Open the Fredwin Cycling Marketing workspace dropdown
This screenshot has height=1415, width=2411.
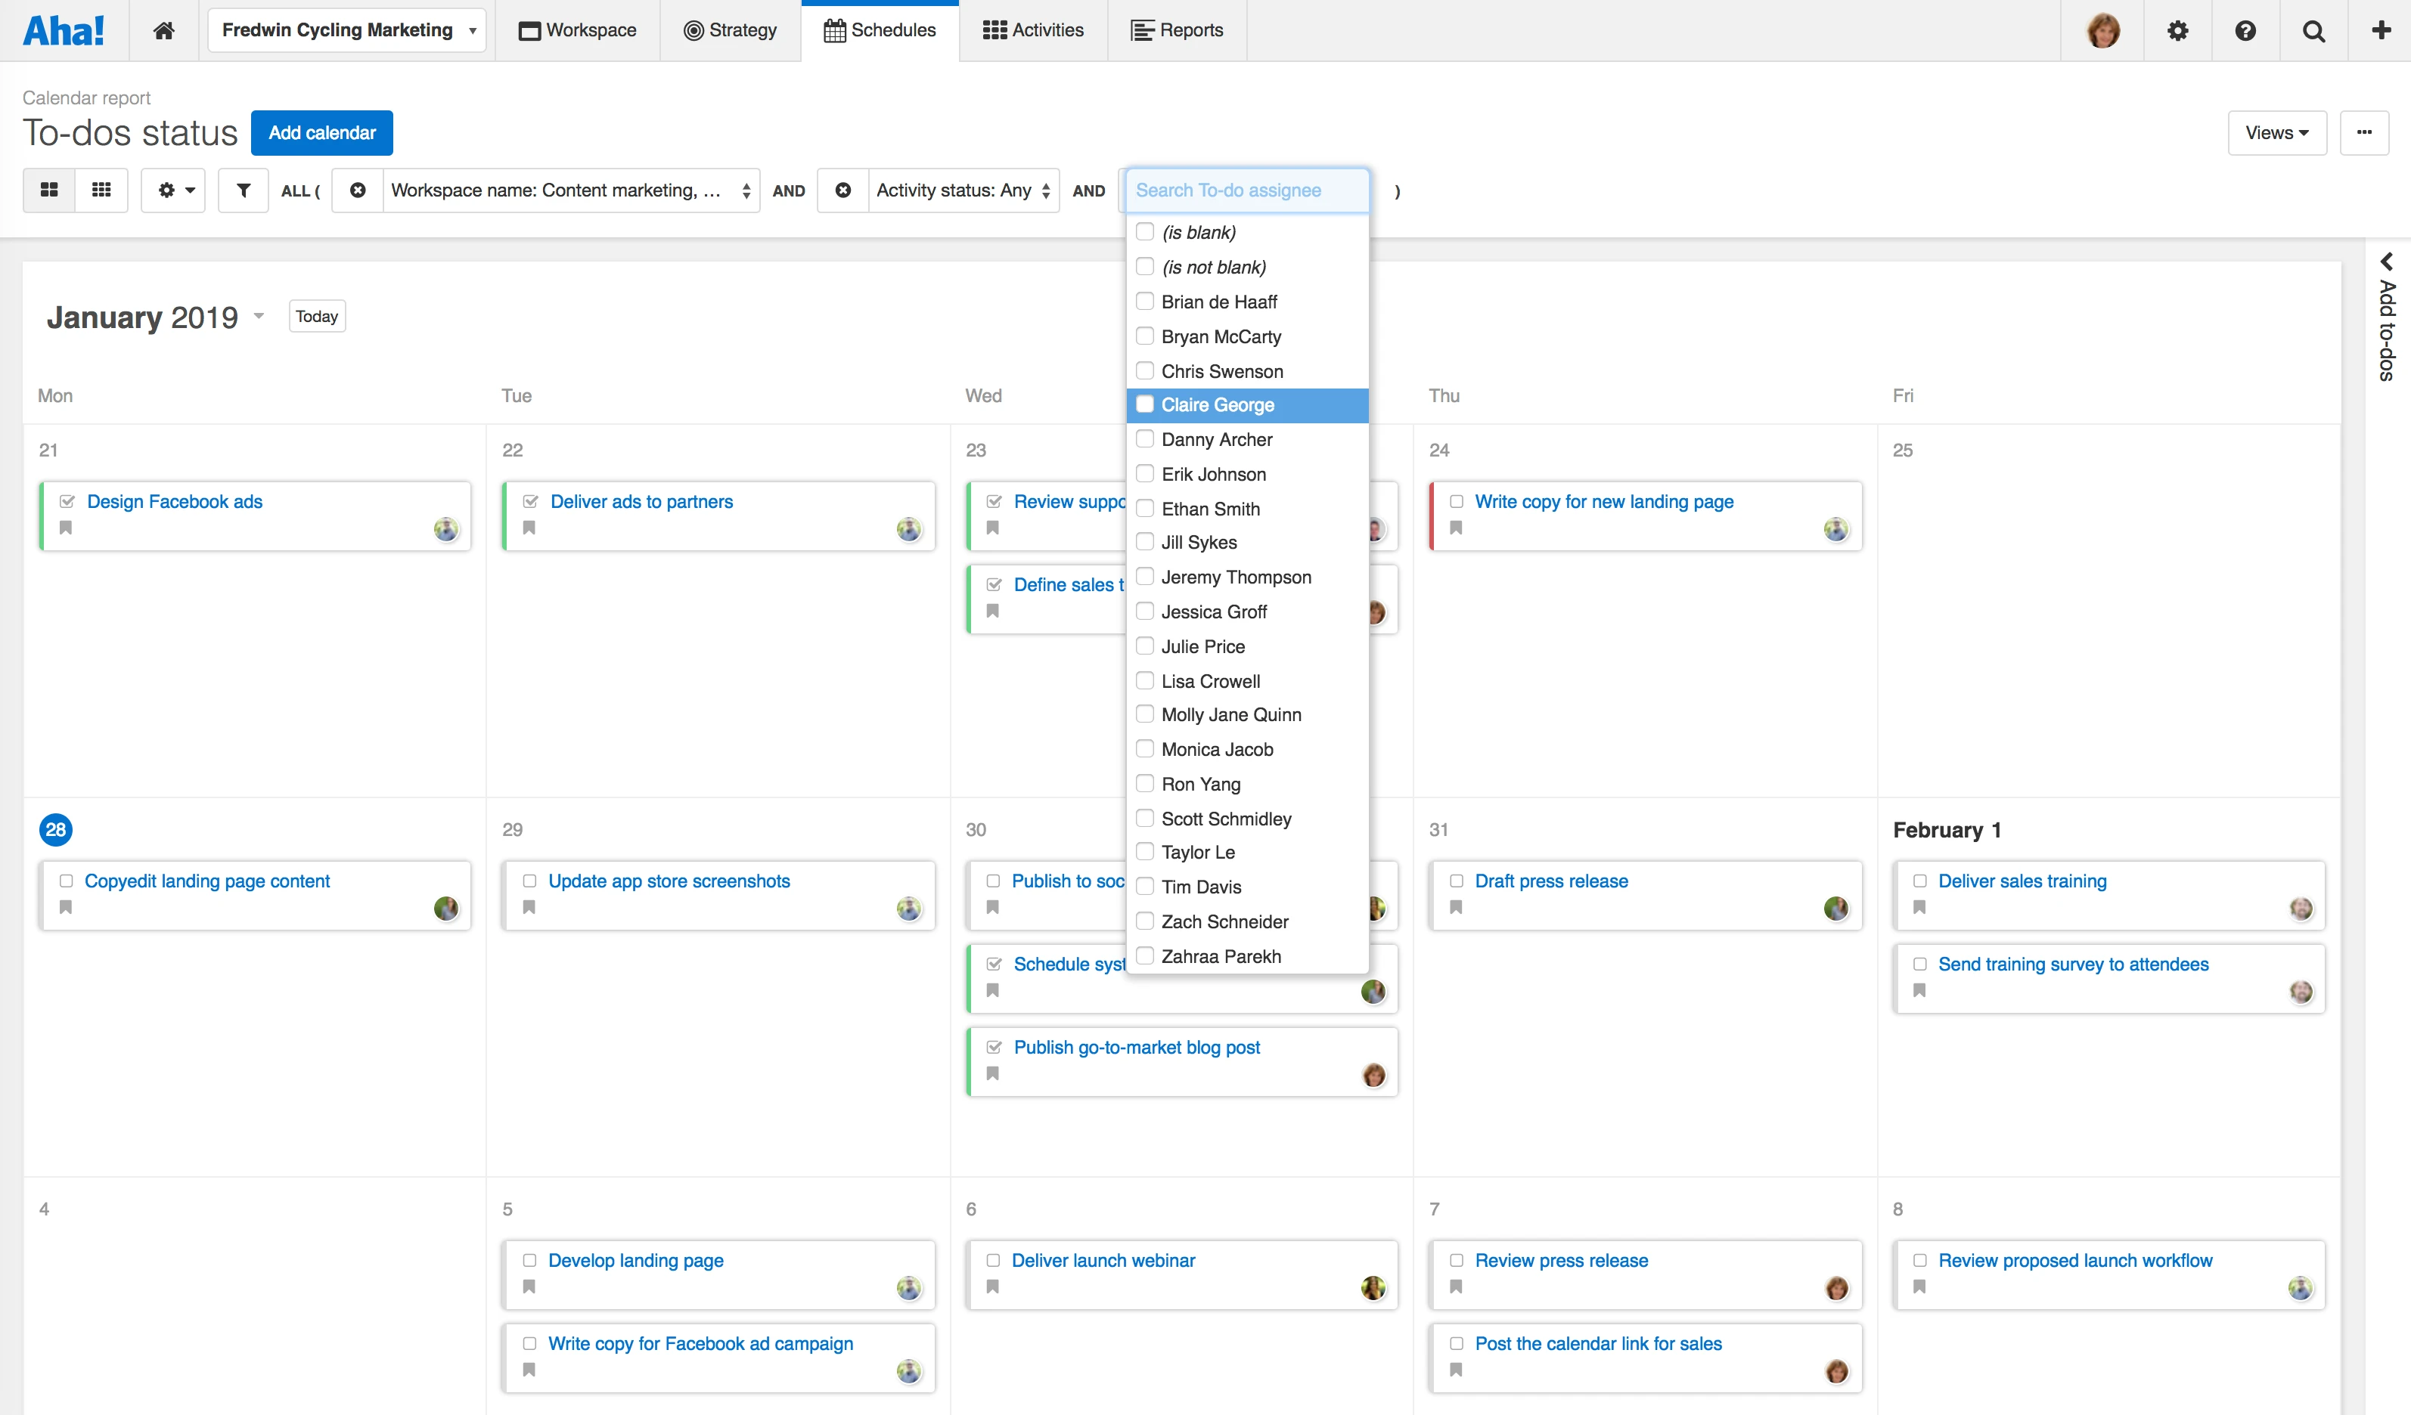pos(346,30)
